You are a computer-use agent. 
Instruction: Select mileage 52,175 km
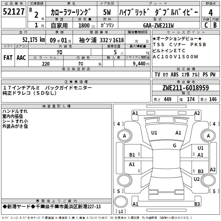click(x=34, y=40)
